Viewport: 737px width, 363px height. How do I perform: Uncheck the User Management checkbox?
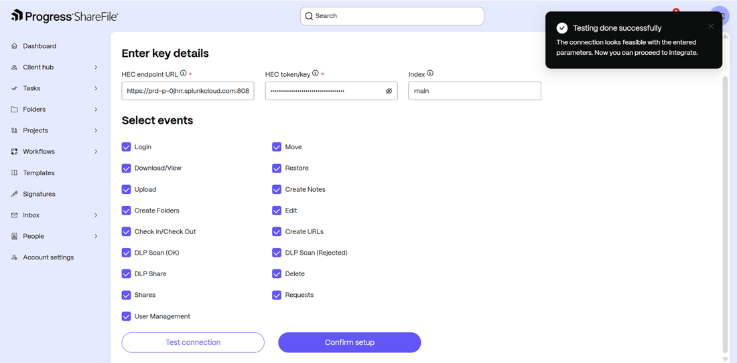tap(126, 316)
